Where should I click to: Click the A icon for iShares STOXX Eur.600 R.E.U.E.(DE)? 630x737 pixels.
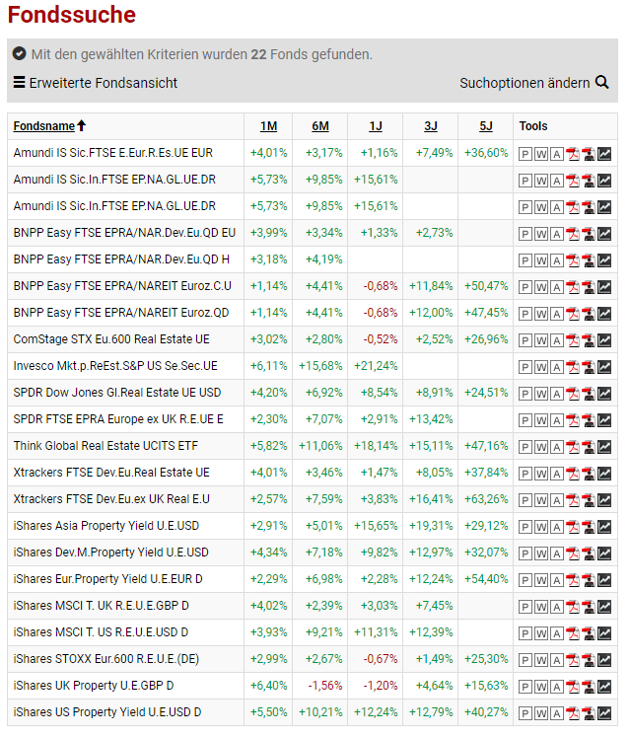coord(557,659)
